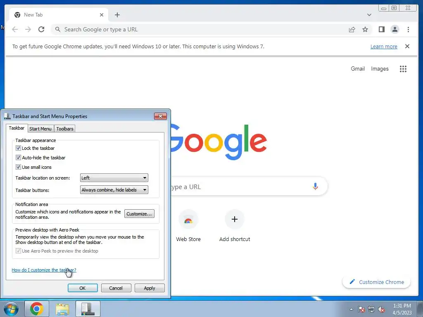Screen dimensions: 423x317
Task: Open the Gmail link
Action: click(358, 69)
